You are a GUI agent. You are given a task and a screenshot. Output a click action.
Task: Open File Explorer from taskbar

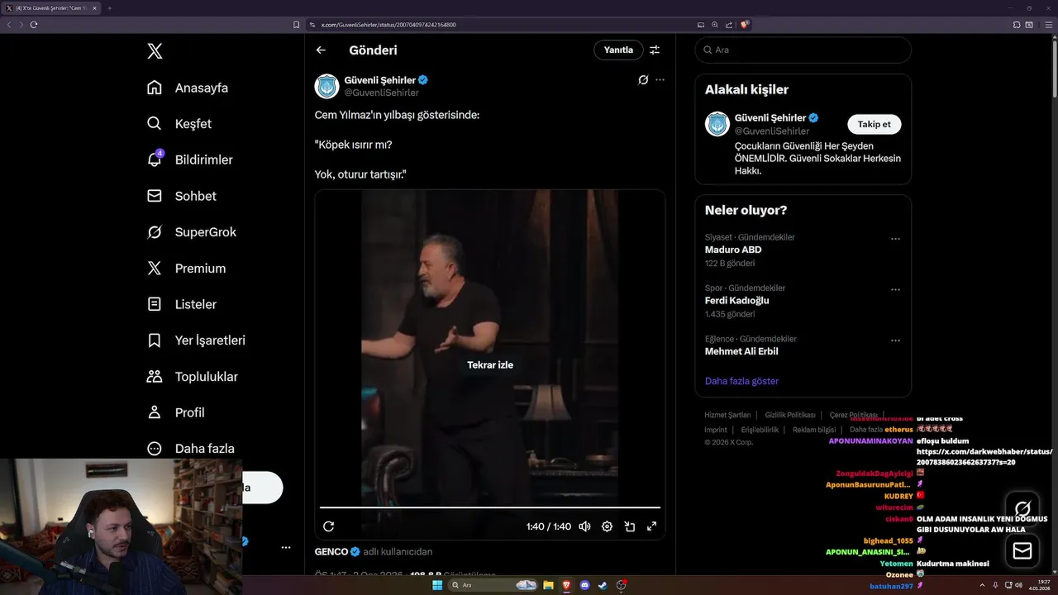pyautogui.click(x=548, y=585)
